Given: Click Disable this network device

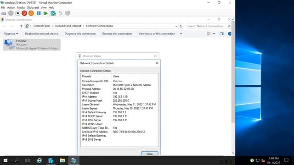Looking at the screenshot, I should pos(41,33).
